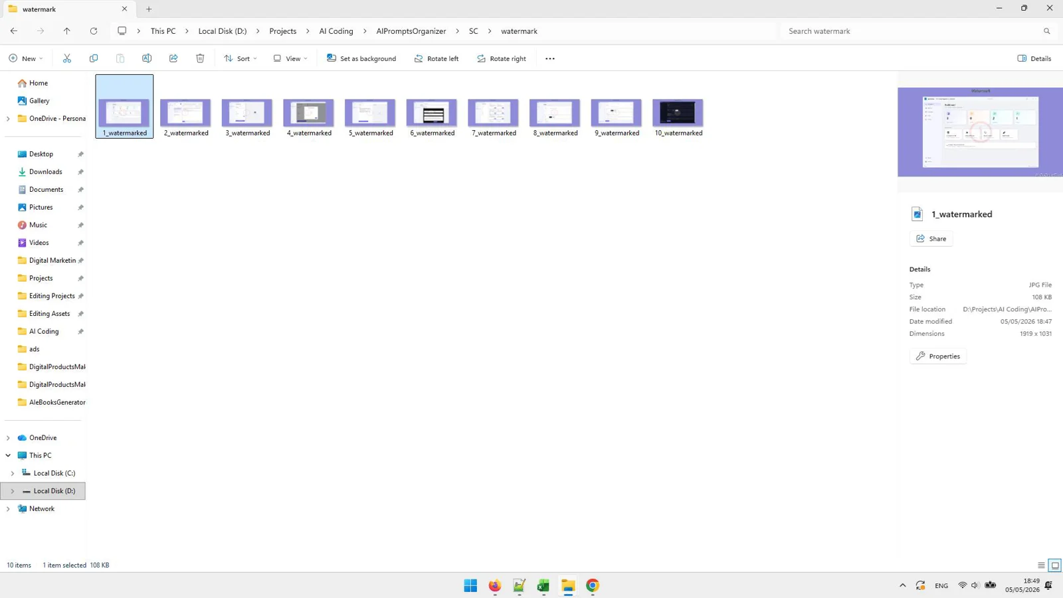Open the New dropdown menu
The height and width of the screenshot is (598, 1063).
click(26, 58)
